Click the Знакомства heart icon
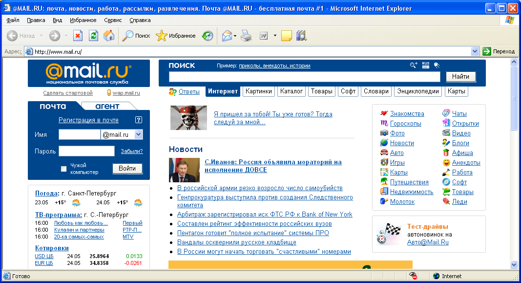This screenshot has width=521, height=283. [x=384, y=113]
